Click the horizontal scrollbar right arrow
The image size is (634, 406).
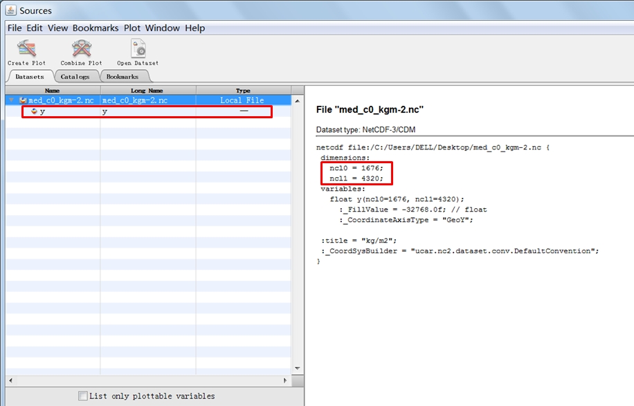286,380
